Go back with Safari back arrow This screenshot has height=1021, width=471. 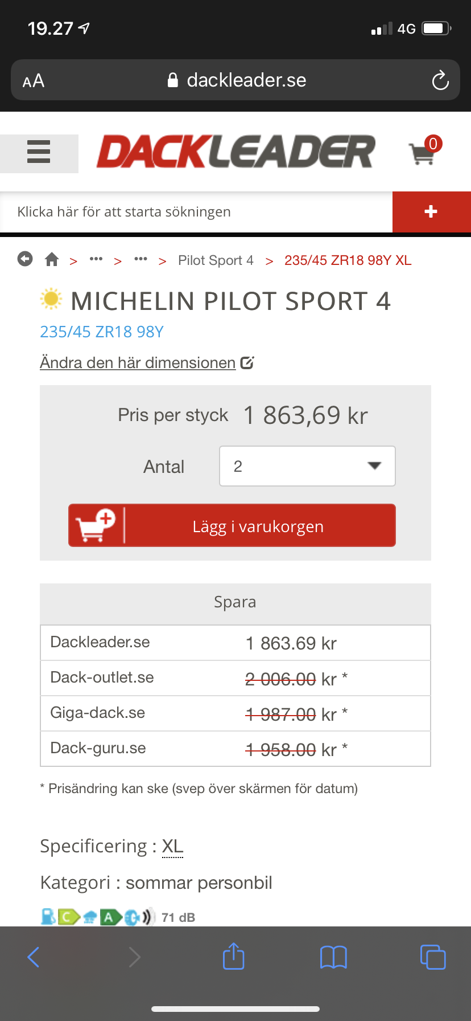pyautogui.click(x=34, y=957)
